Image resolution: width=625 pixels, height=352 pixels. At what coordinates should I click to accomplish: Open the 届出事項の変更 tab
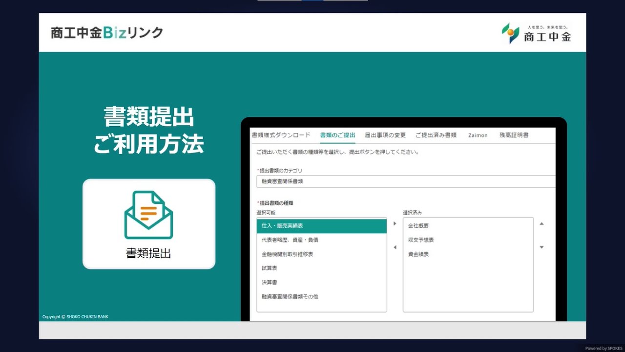pyautogui.click(x=385, y=135)
